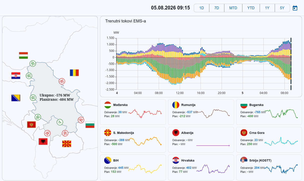Image resolution: width=304 pixels, height=181 pixels.
Task: Click the Bugarska sparkline chart
Action: pyautogui.click(x=281, y=113)
